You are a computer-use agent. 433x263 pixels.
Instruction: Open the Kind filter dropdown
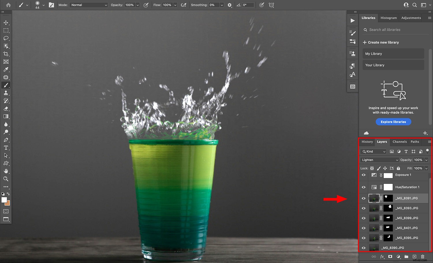click(x=373, y=151)
